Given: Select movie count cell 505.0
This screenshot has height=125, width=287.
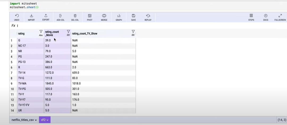Looking at the screenshot, I should point(57,89).
